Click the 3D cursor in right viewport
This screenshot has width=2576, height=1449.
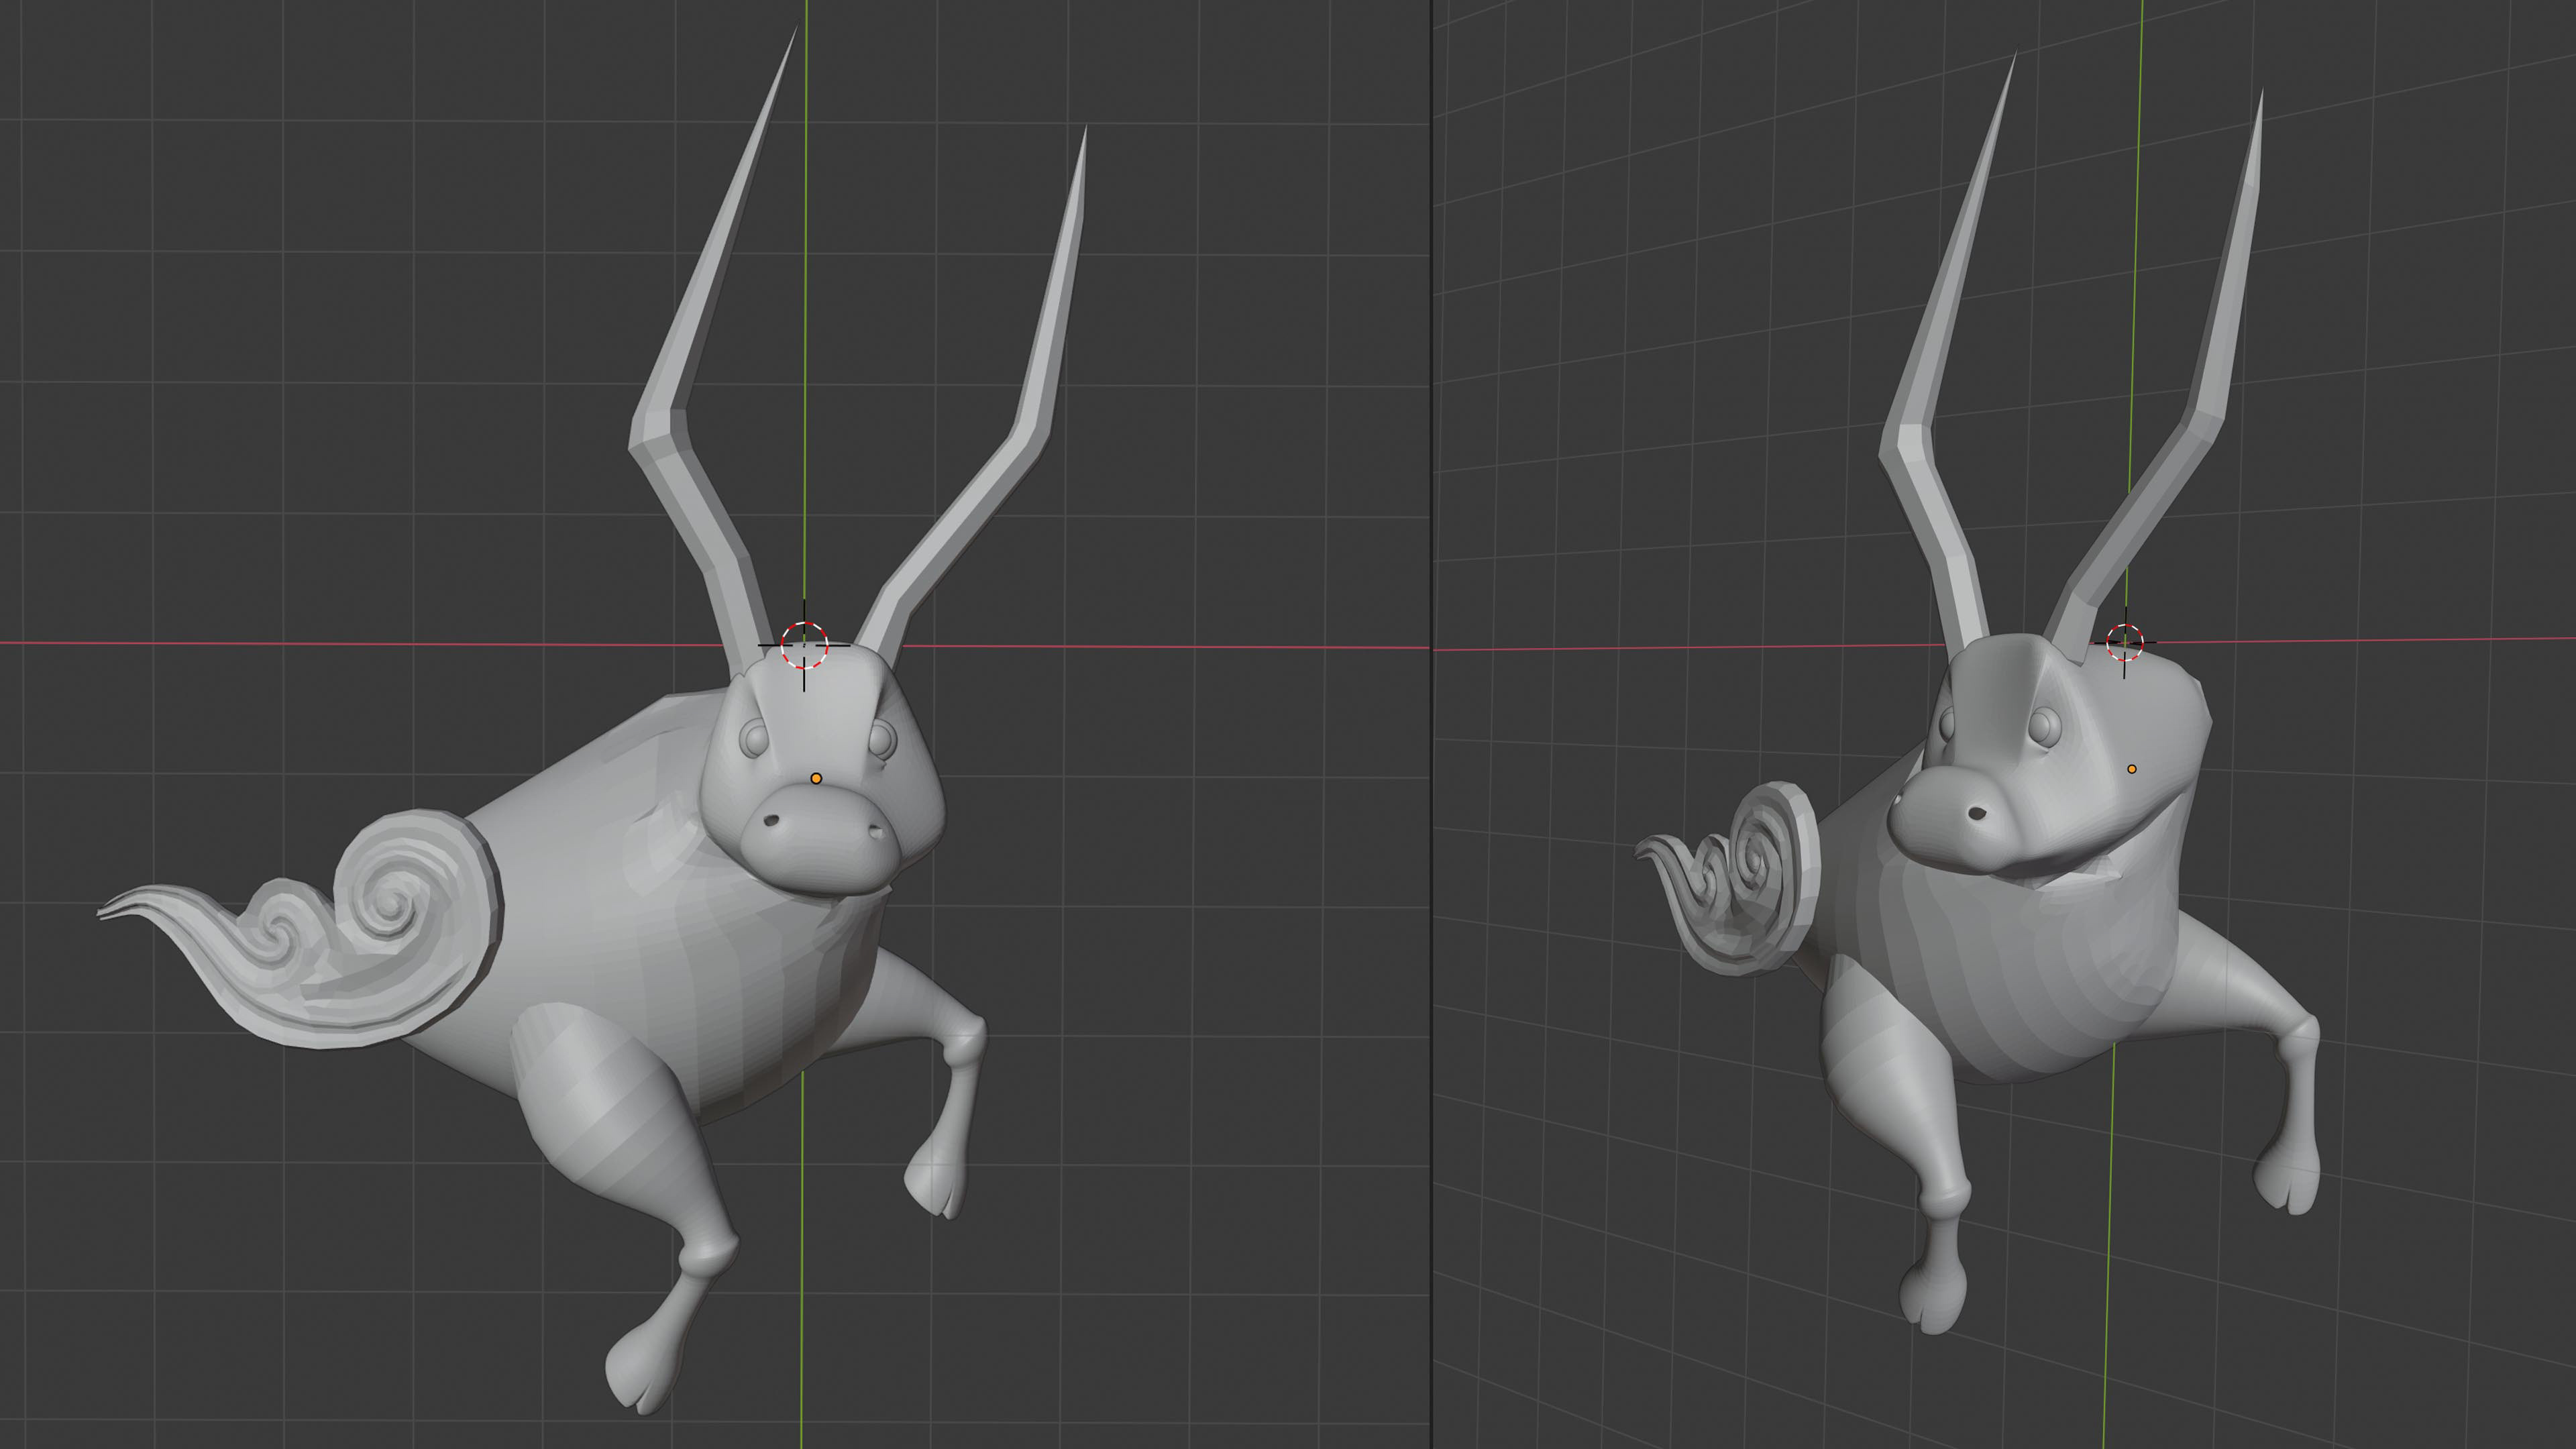(2124, 642)
